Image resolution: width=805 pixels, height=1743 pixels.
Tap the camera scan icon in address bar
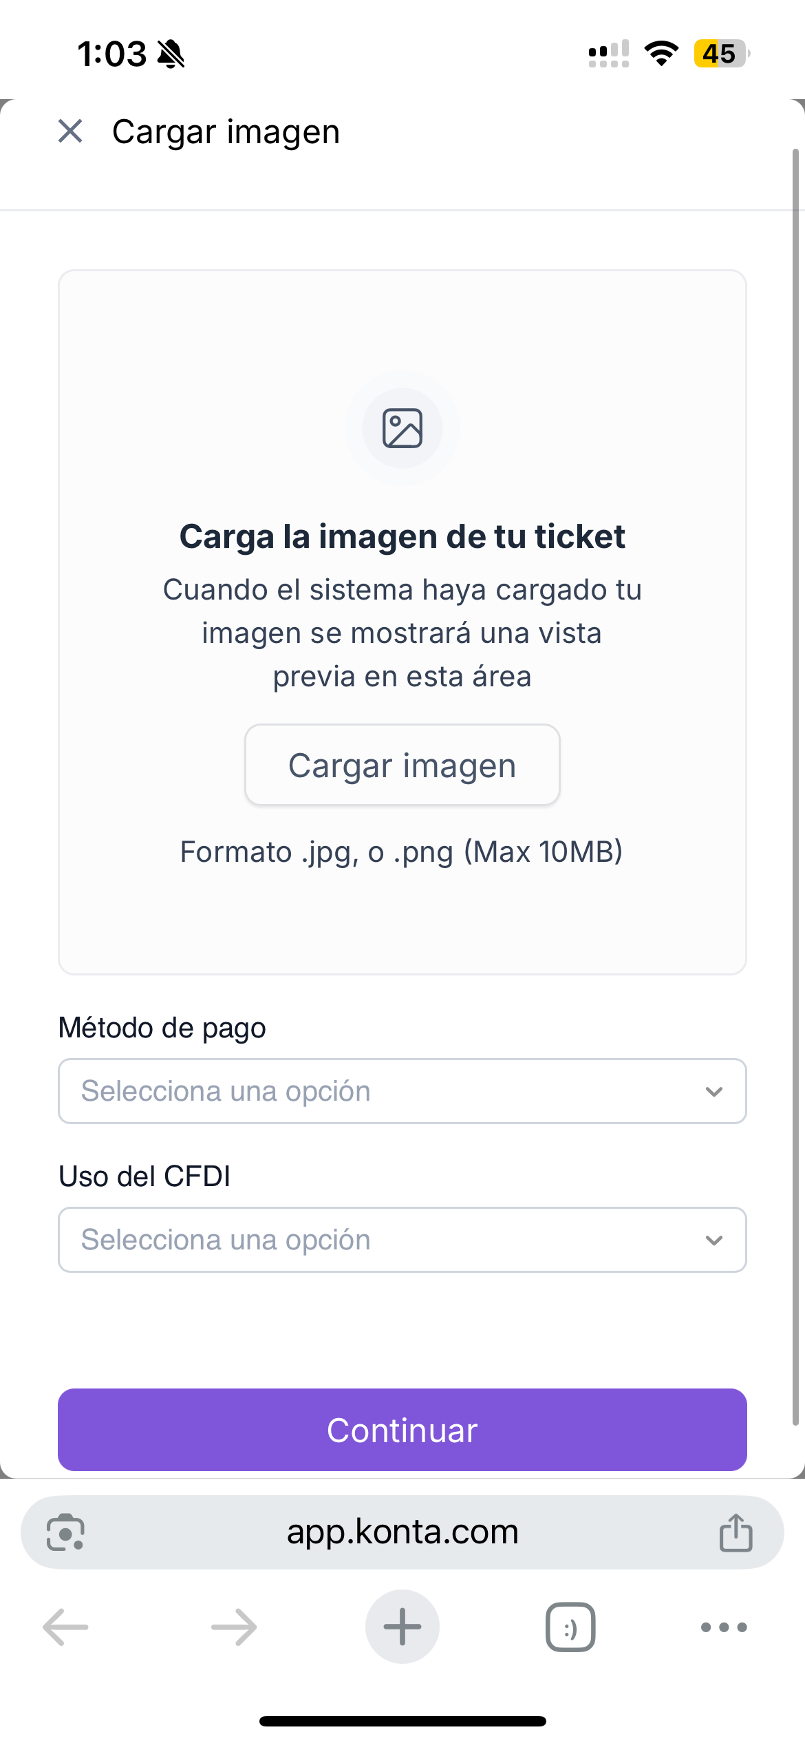65,1532
